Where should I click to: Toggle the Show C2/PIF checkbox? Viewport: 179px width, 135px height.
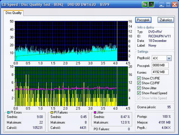click(139, 83)
